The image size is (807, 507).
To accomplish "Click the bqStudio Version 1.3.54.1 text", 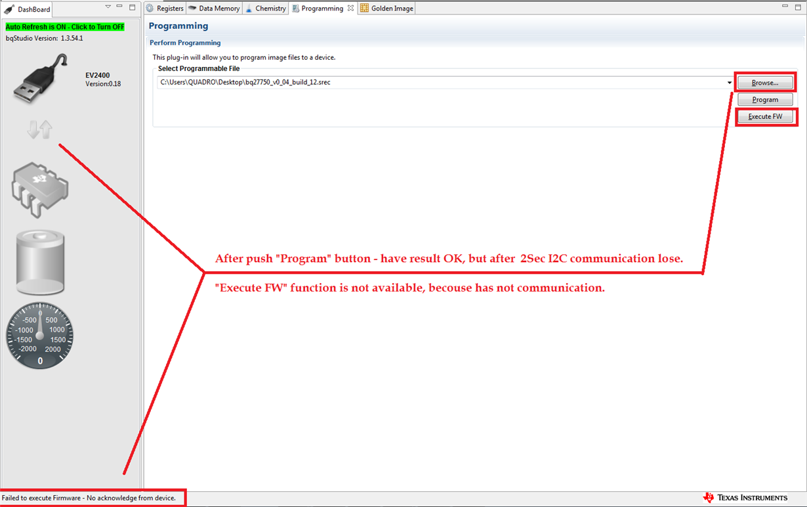I will 44,38.
